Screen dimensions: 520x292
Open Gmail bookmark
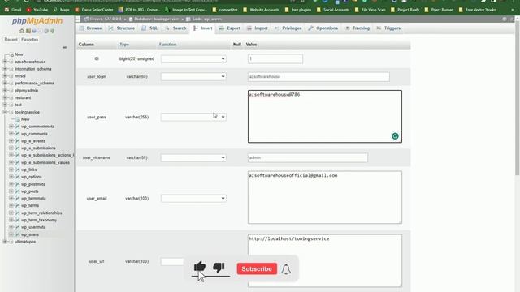click(x=13, y=10)
